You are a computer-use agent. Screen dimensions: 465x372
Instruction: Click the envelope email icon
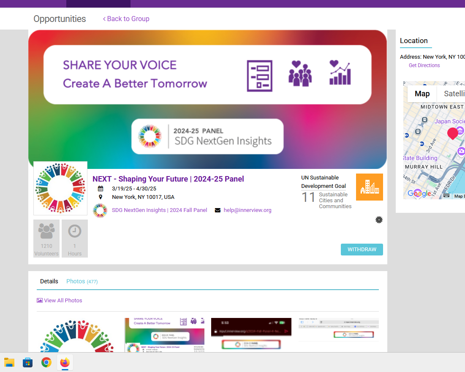pyautogui.click(x=218, y=210)
